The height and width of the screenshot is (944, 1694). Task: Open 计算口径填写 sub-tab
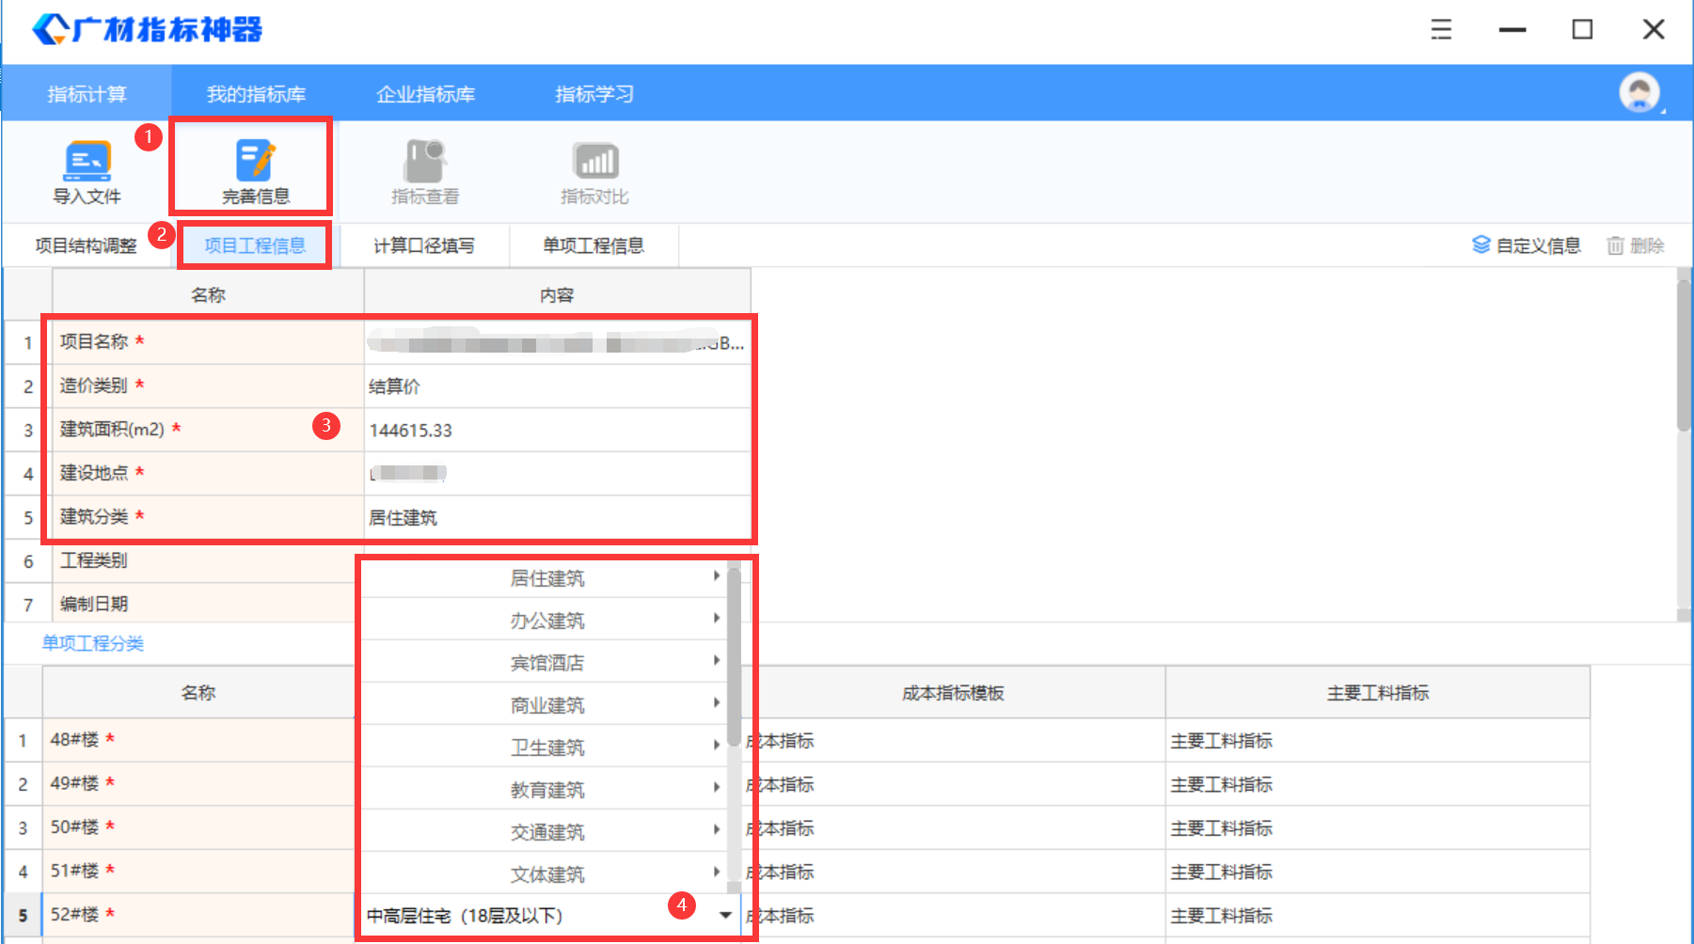[x=424, y=245]
